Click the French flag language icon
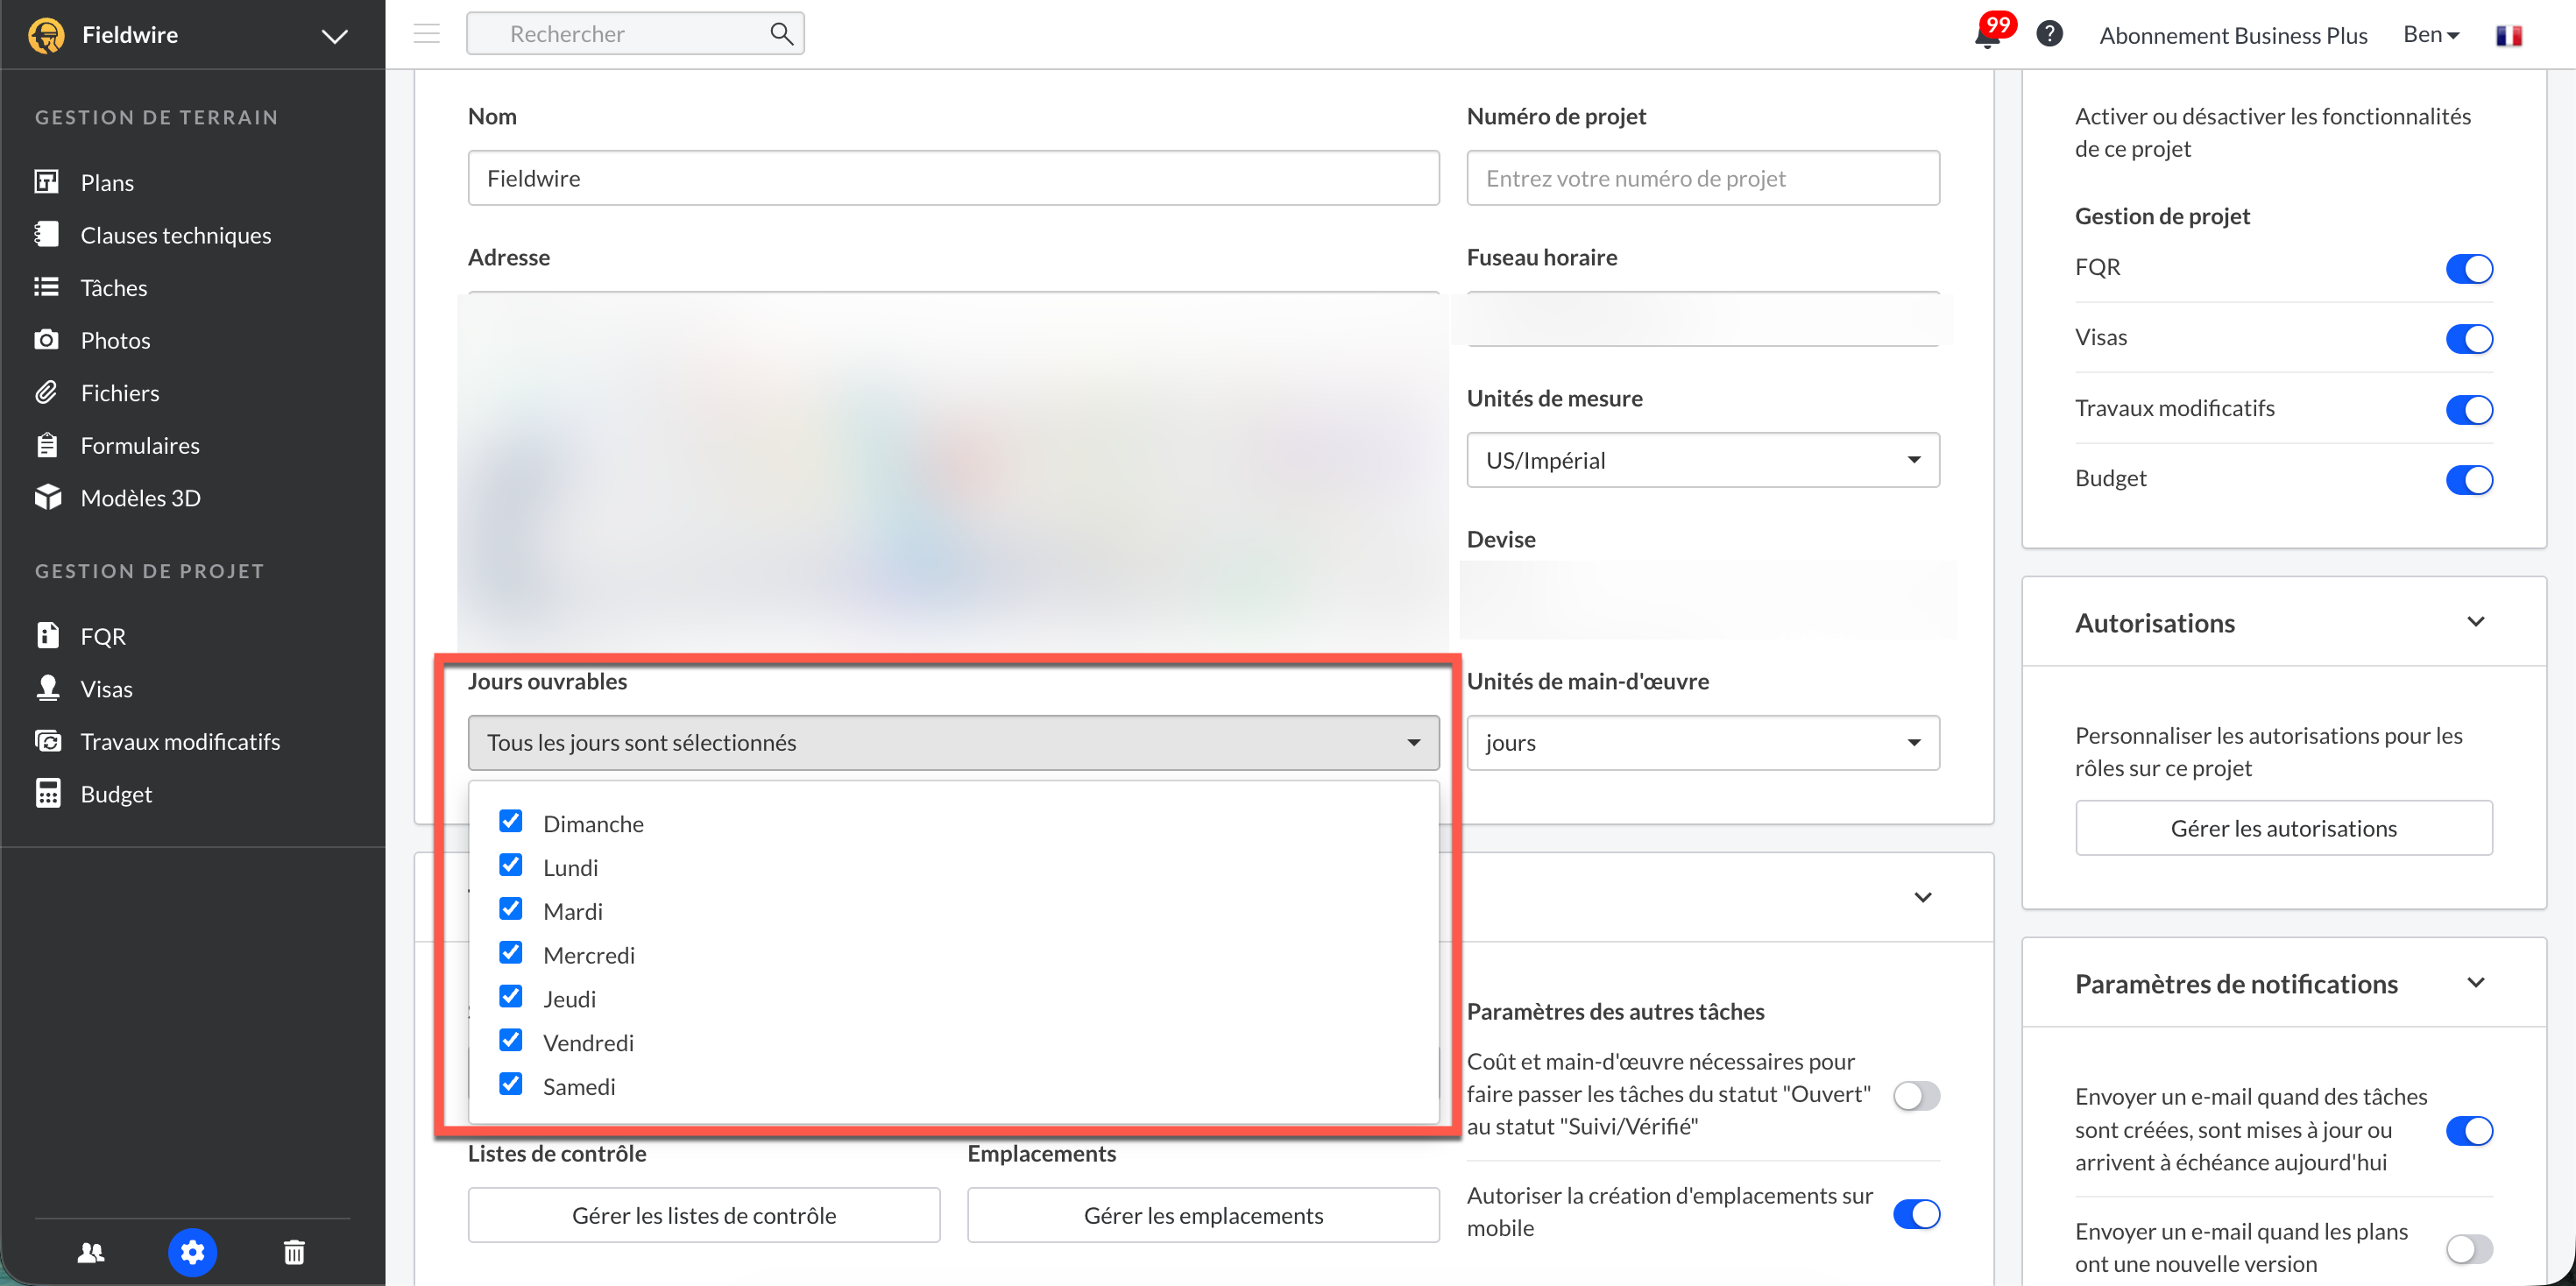The width and height of the screenshot is (2576, 1286). [x=2508, y=36]
